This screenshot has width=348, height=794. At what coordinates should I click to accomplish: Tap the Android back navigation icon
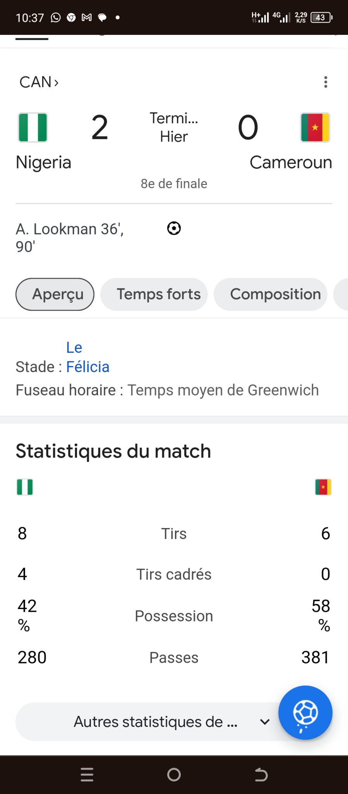tap(261, 775)
